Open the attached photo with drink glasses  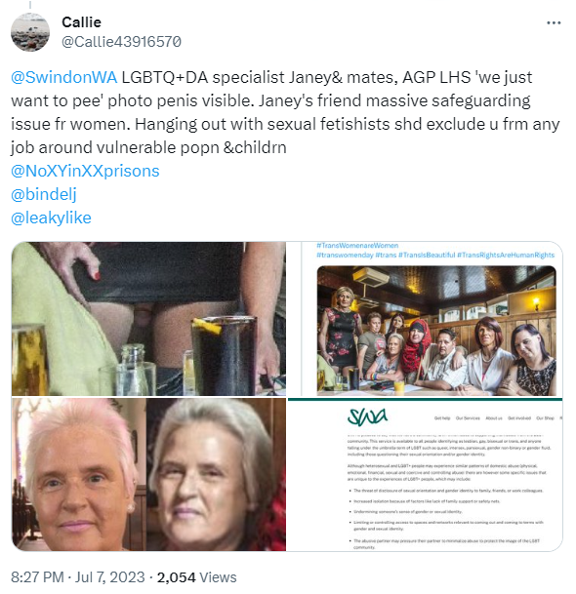click(x=148, y=319)
